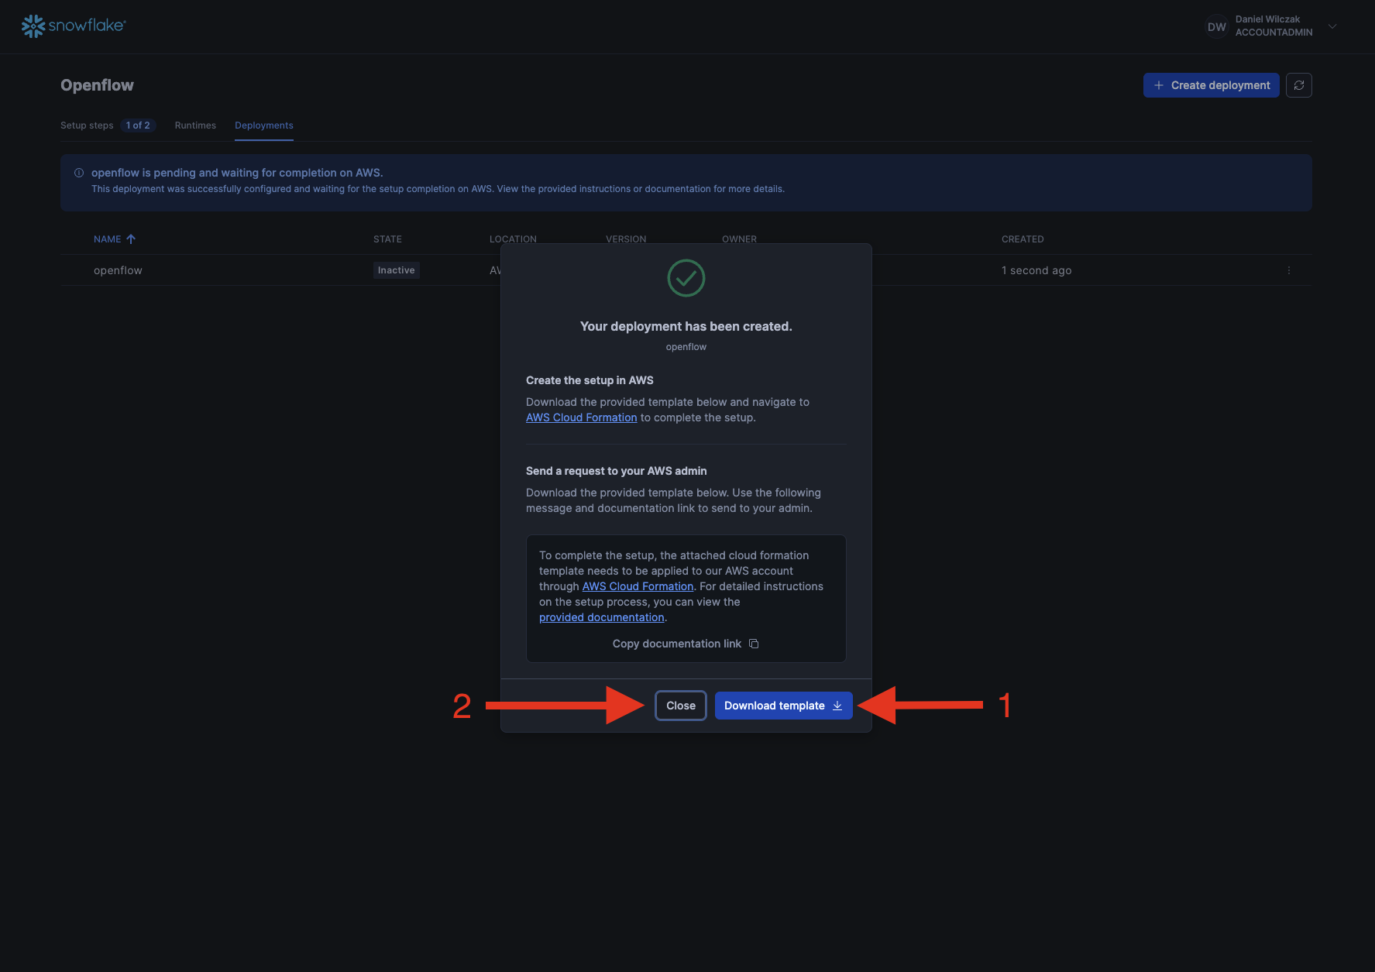The height and width of the screenshot is (972, 1375).
Task: Expand the account dropdown chevron
Action: 1332,26
